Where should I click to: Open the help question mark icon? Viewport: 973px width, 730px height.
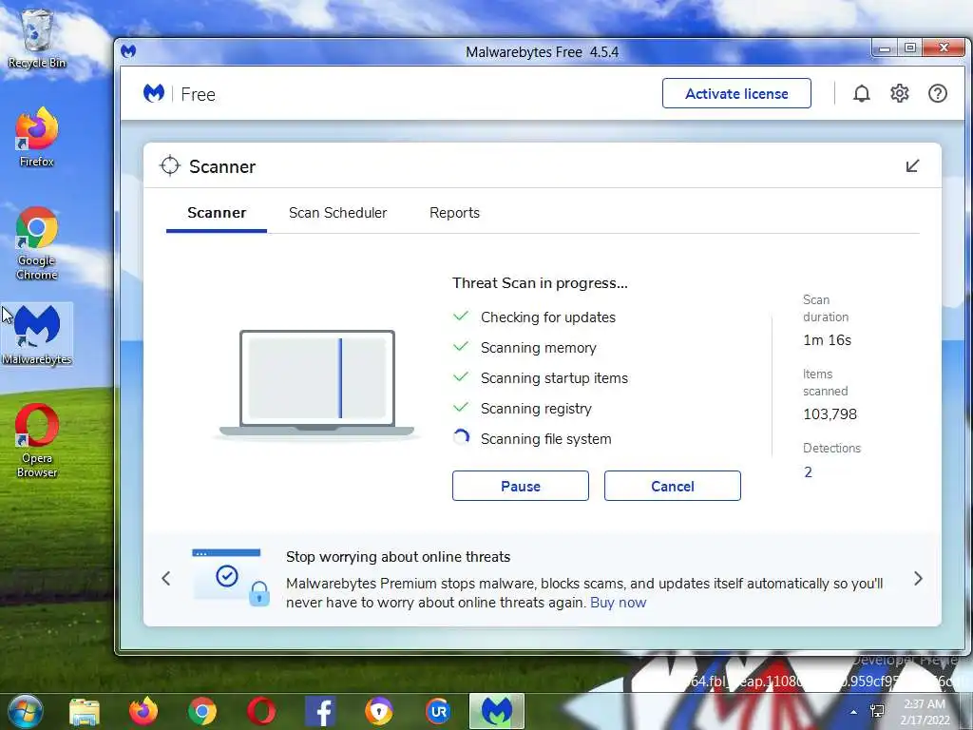(938, 94)
